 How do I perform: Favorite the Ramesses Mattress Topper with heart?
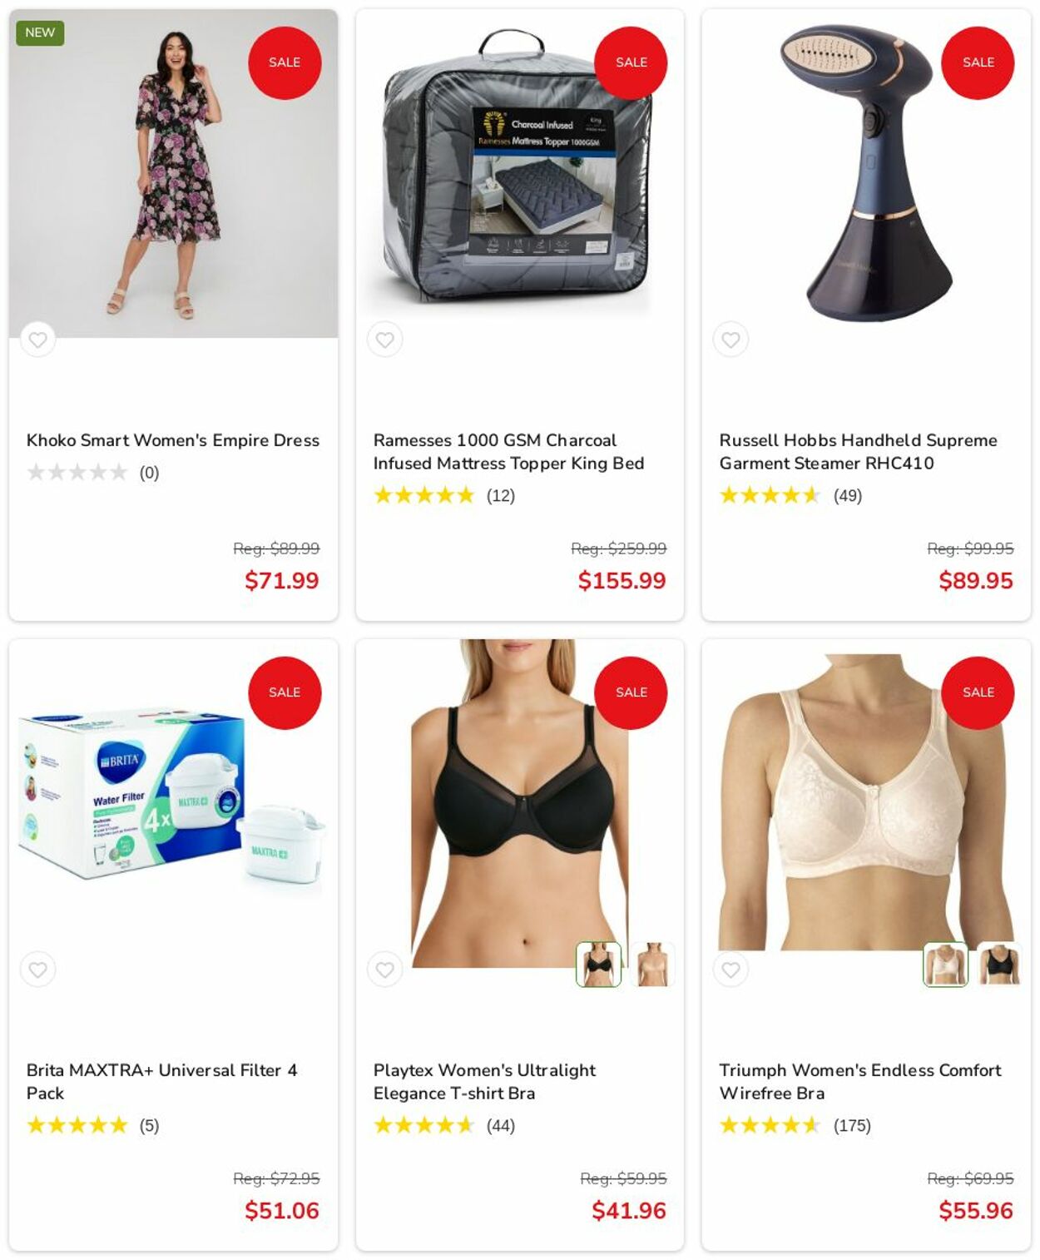coord(384,340)
